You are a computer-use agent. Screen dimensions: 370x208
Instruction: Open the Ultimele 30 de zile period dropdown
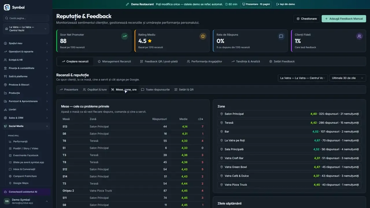[x=348, y=78]
